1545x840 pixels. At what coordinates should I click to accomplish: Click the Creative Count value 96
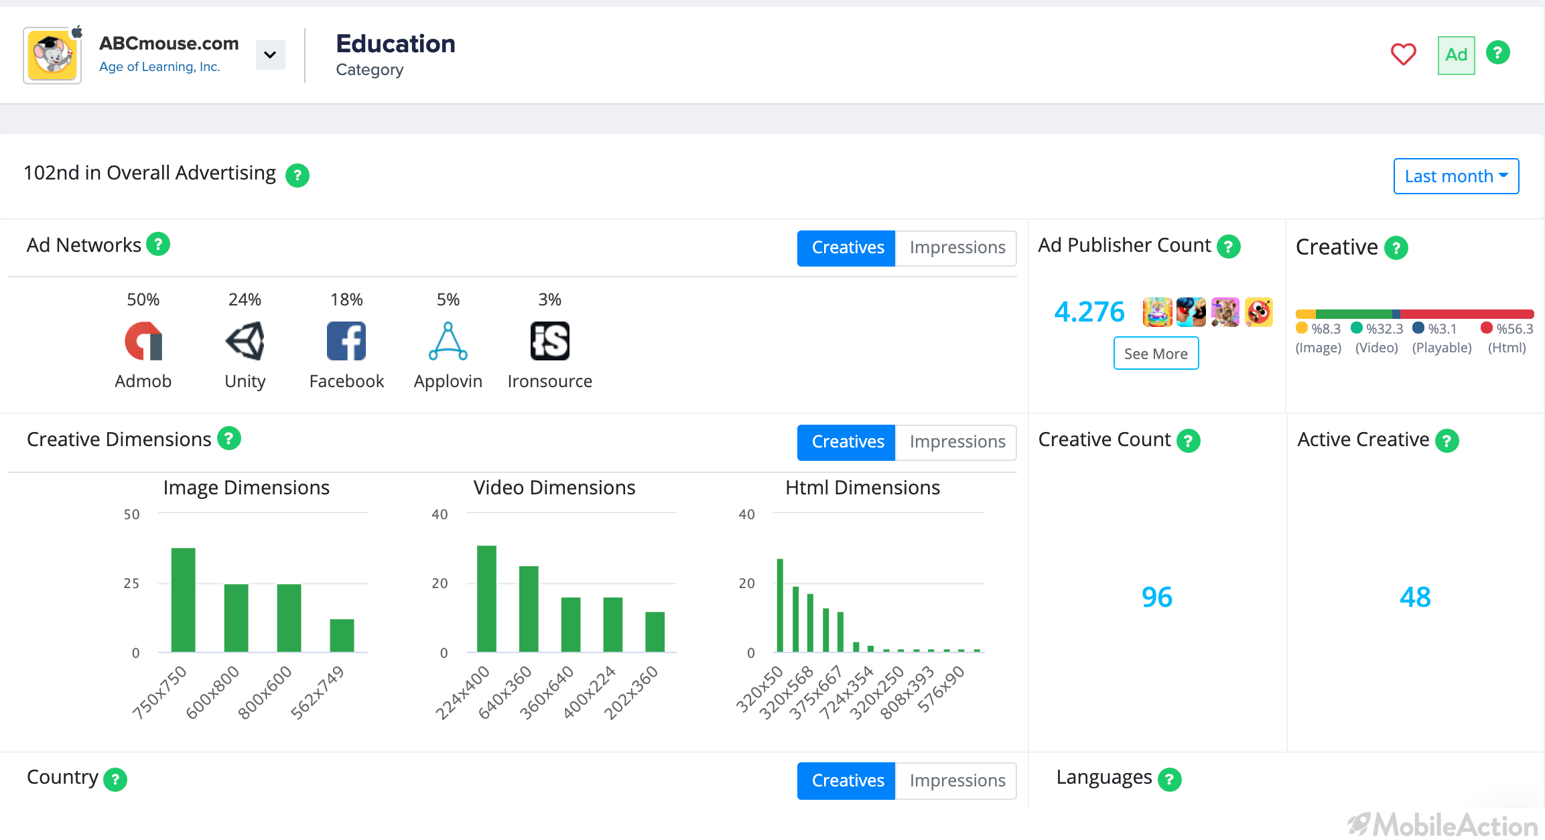pyautogui.click(x=1156, y=597)
